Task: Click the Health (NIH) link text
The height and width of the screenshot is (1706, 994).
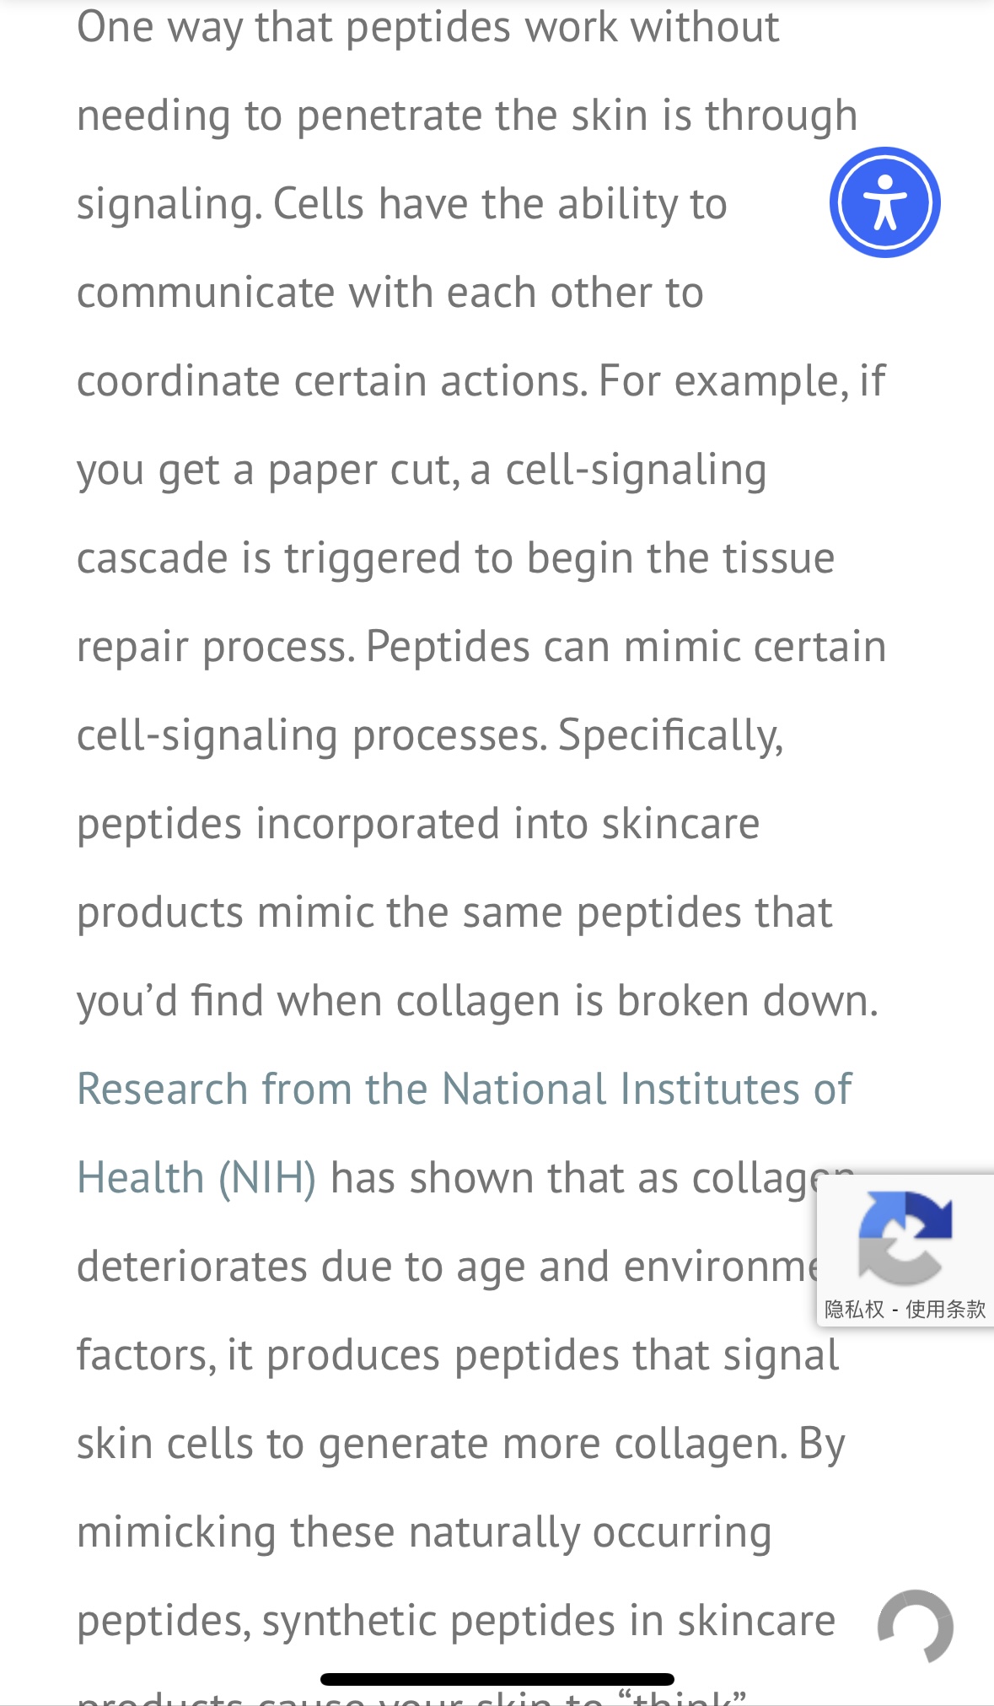Action: 196,1177
